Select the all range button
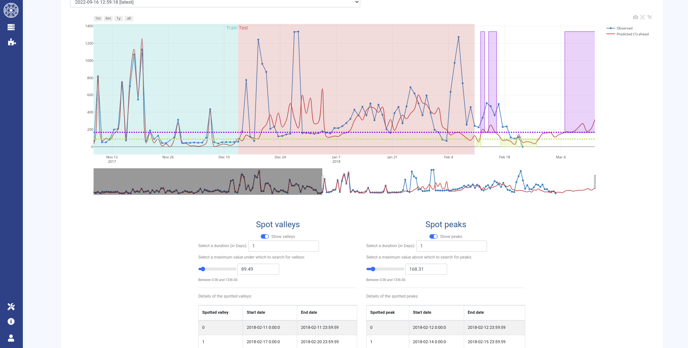698x348 pixels. [129, 18]
